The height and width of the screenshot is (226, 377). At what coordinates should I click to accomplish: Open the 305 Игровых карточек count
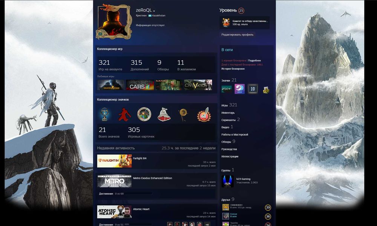[x=141, y=133]
